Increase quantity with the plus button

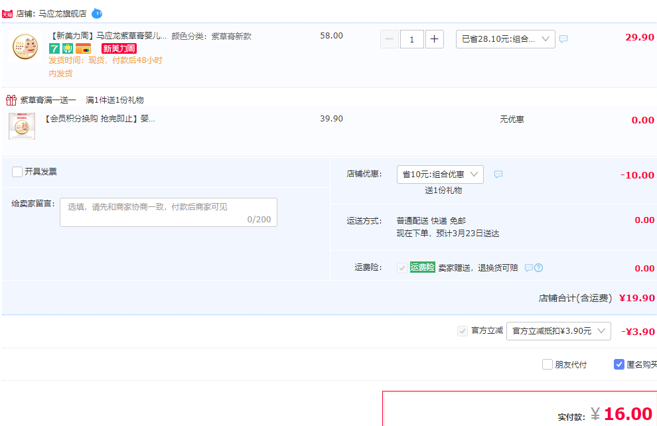[x=435, y=39]
